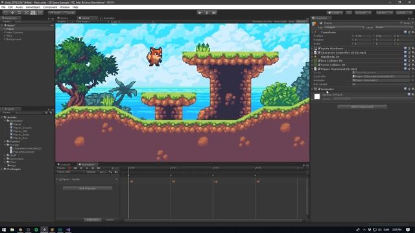Open the GameObject menu
Screen dimensions: 415x233
[x=33, y=7]
